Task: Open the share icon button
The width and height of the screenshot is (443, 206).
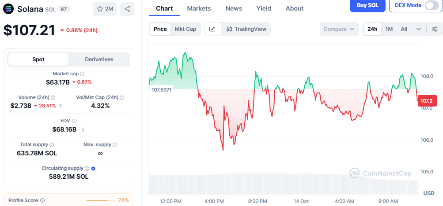Action: [x=127, y=9]
